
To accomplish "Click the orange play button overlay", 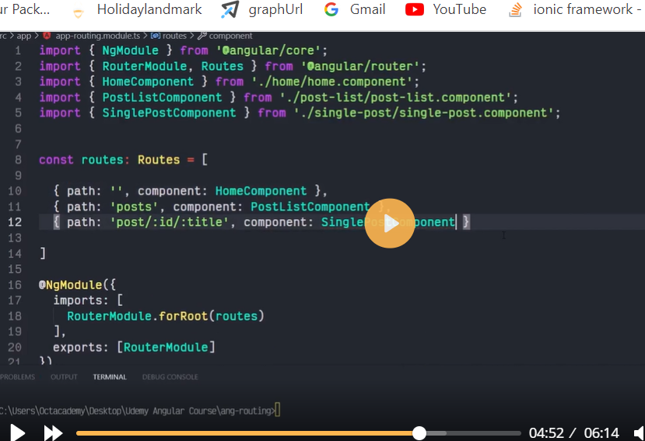I will pos(390,224).
